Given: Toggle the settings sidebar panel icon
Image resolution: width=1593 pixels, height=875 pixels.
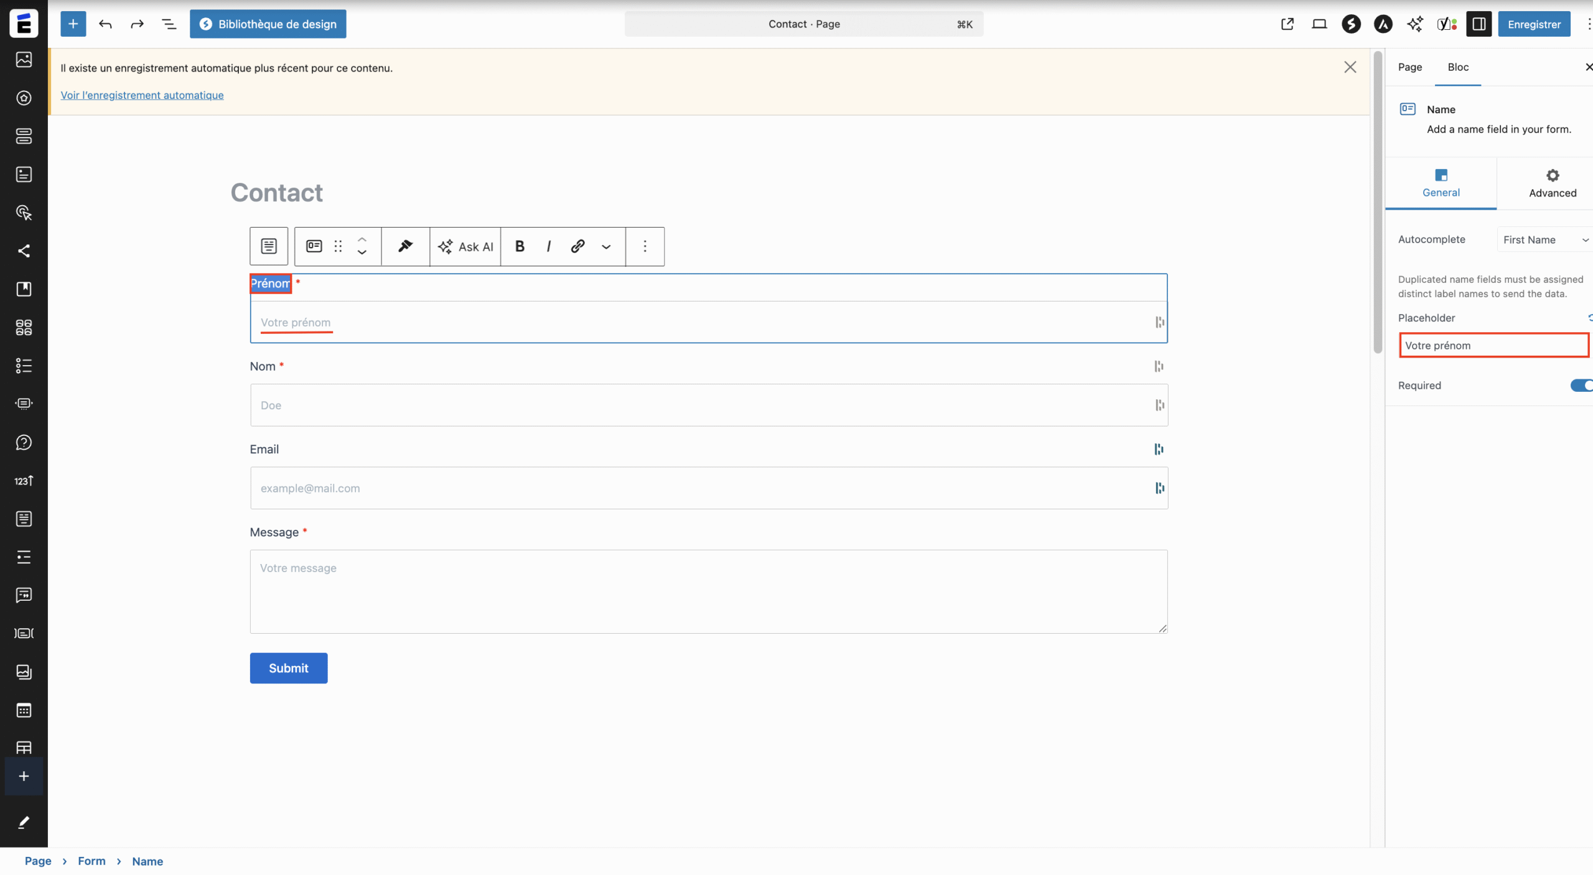Looking at the screenshot, I should (x=1479, y=24).
